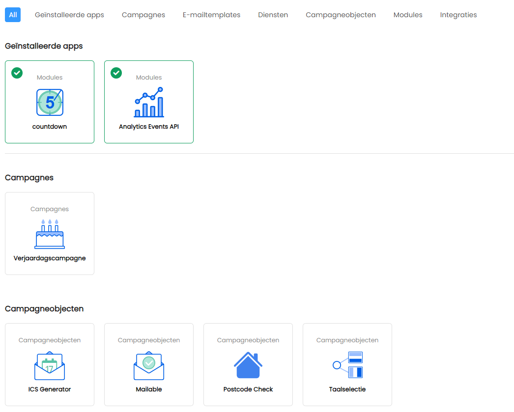Viewport: 514px width, 412px height.
Task: Click green checkmark on Analytics Events API card
Action: (116, 73)
